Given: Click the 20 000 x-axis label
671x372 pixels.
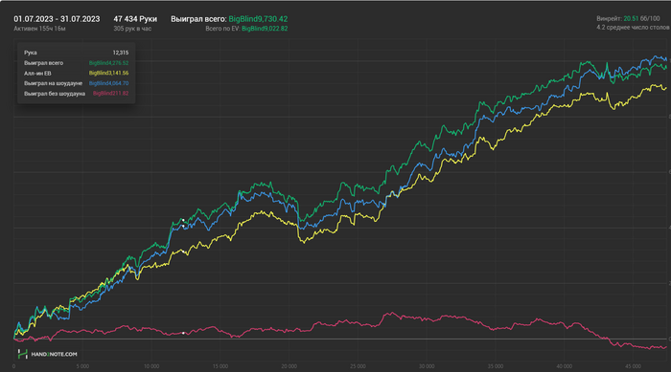Looking at the screenshot, I should click(x=289, y=366).
